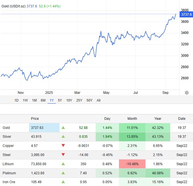This screenshot has width=193, height=186.
Task: Click red down arrow in Copper row
Action: [63, 146]
